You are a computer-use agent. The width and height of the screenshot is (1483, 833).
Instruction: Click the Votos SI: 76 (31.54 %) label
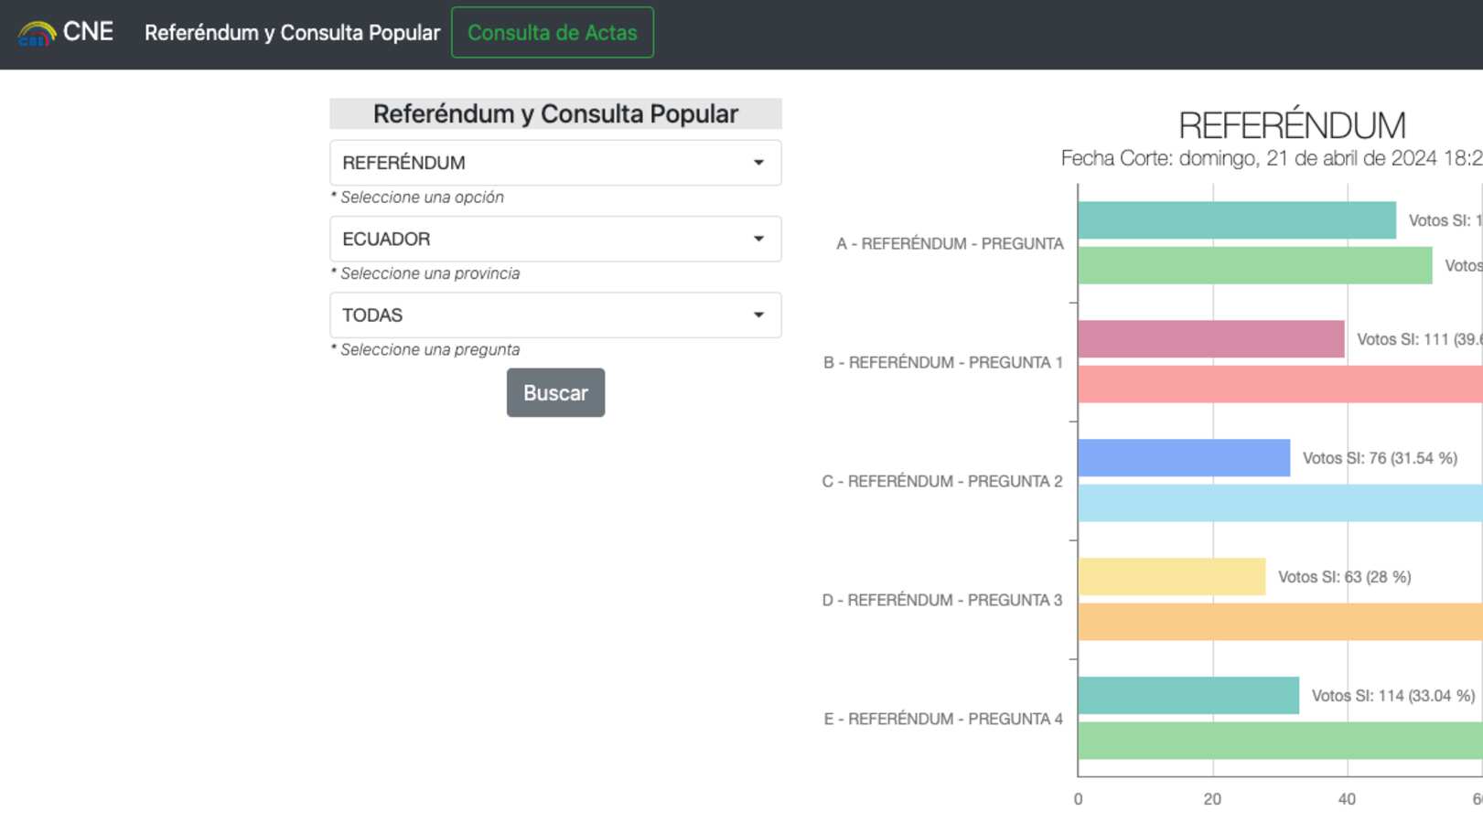click(1379, 458)
